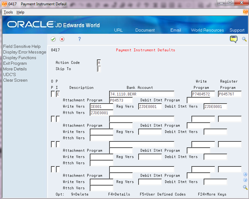
Task: Click the scroll down arrow icon
Action: coord(245,180)
